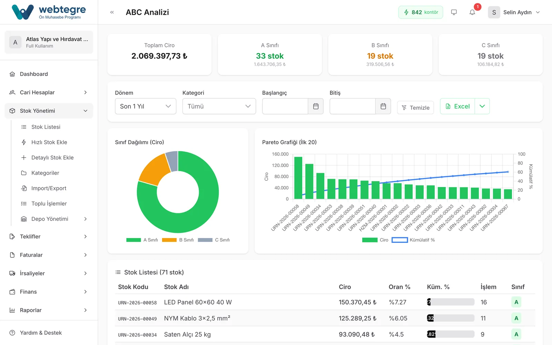The width and height of the screenshot is (552, 345).
Task: Click the Import/Export file icon
Action: (x=24, y=188)
